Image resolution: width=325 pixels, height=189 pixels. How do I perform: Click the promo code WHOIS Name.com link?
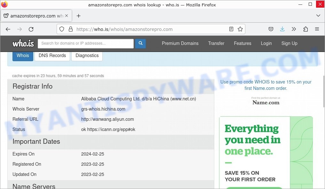click(x=266, y=85)
